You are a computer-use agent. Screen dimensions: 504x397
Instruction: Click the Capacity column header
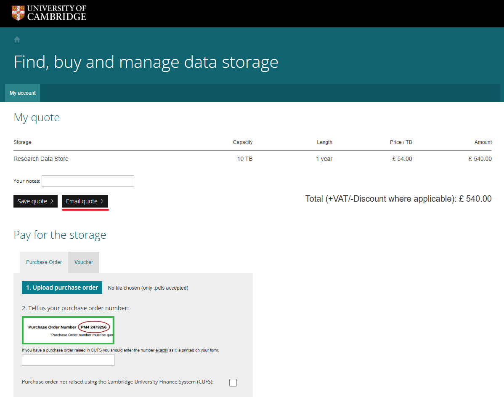[243, 142]
